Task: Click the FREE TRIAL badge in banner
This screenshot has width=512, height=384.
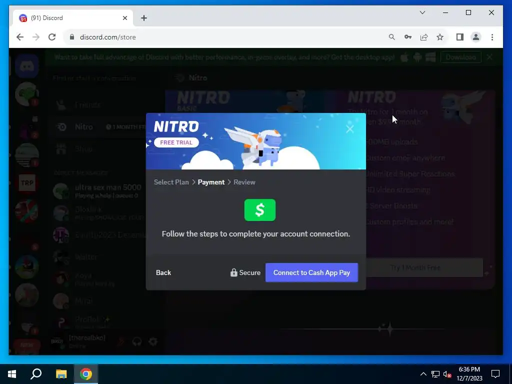Action: [176, 142]
